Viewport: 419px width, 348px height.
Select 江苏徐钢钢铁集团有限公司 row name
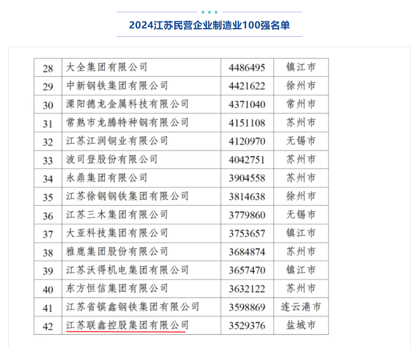point(127,196)
